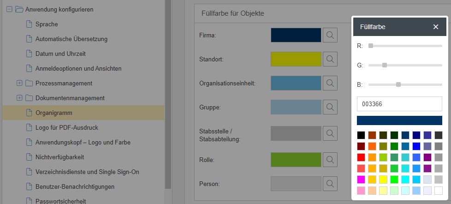451x204 pixels.
Task: Go to Benutzer-Benachrichtigungen settings
Action: coord(75,186)
